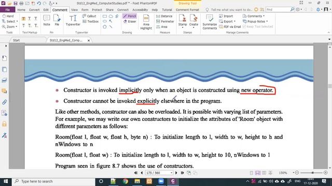
Task: Pick the Line drawing tool
Action: (110, 27)
